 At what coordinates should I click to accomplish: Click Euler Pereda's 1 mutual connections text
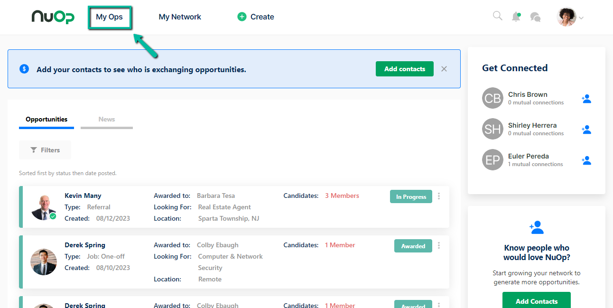(x=536, y=164)
